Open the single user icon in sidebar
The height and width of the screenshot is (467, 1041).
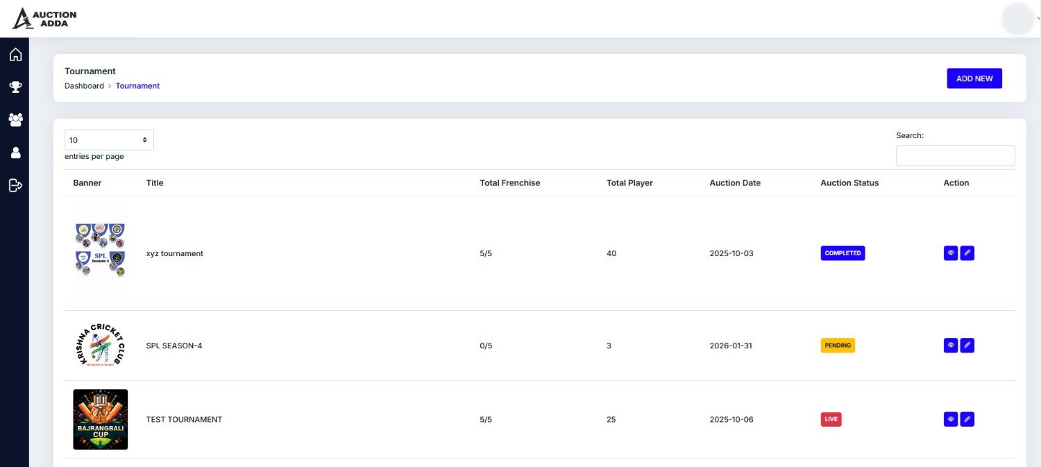(x=15, y=153)
